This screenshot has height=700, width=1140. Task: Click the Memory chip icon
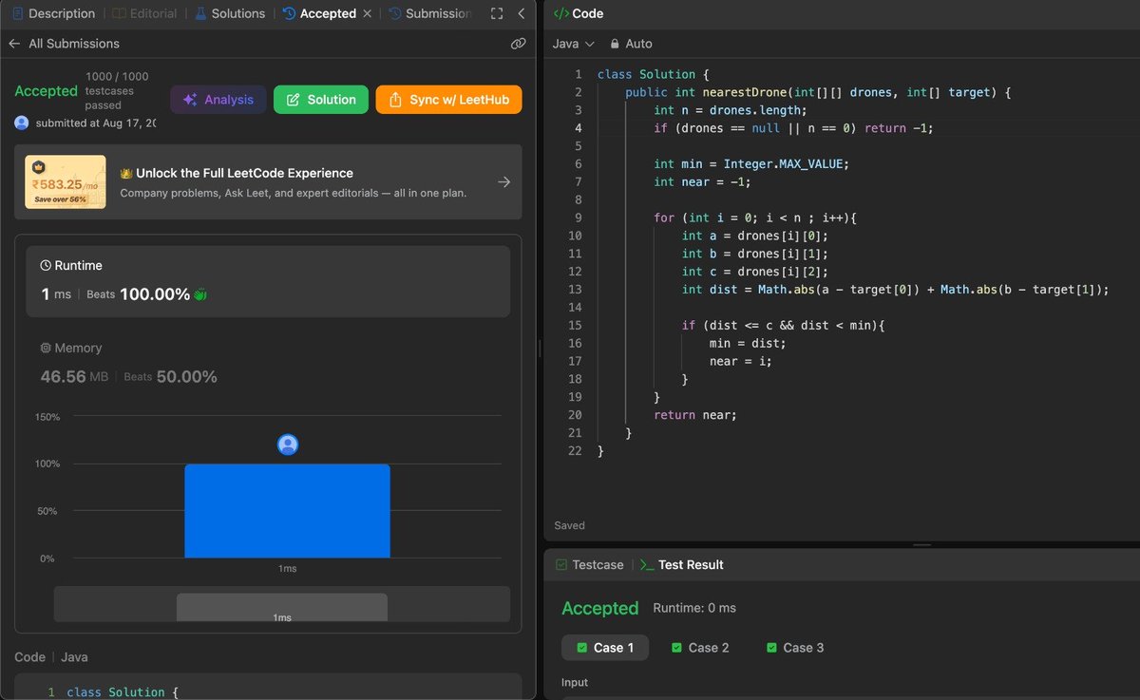coord(46,349)
